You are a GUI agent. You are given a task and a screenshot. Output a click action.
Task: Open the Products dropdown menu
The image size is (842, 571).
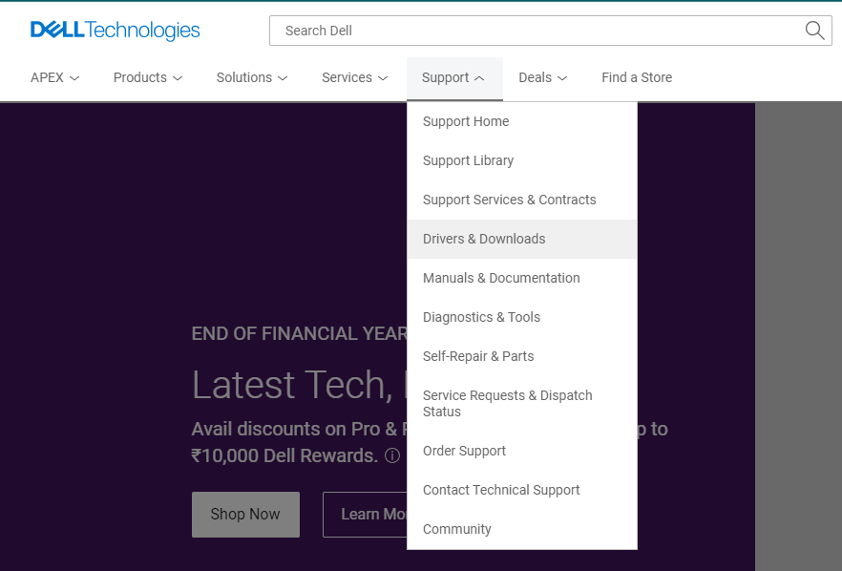(147, 77)
